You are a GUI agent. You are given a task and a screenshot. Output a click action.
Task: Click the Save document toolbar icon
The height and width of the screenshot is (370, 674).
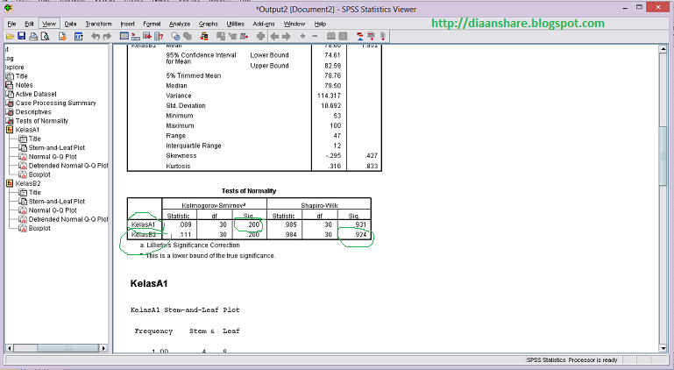tap(22, 36)
